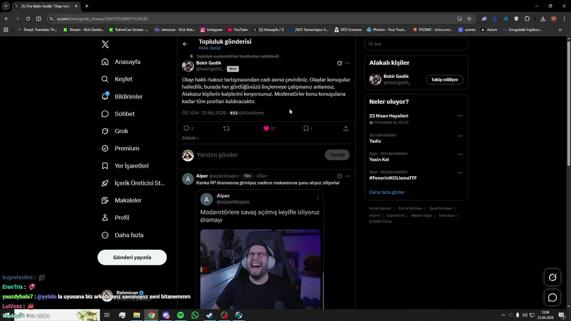The width and height of the screenshot is (571, 321).
Task: Open options for Yasin Kol trend
Action: tap(460, 154)
